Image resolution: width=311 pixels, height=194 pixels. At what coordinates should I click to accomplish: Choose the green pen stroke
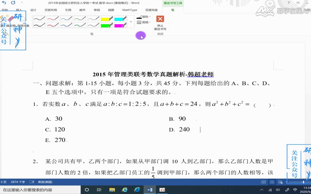(80, 18)
